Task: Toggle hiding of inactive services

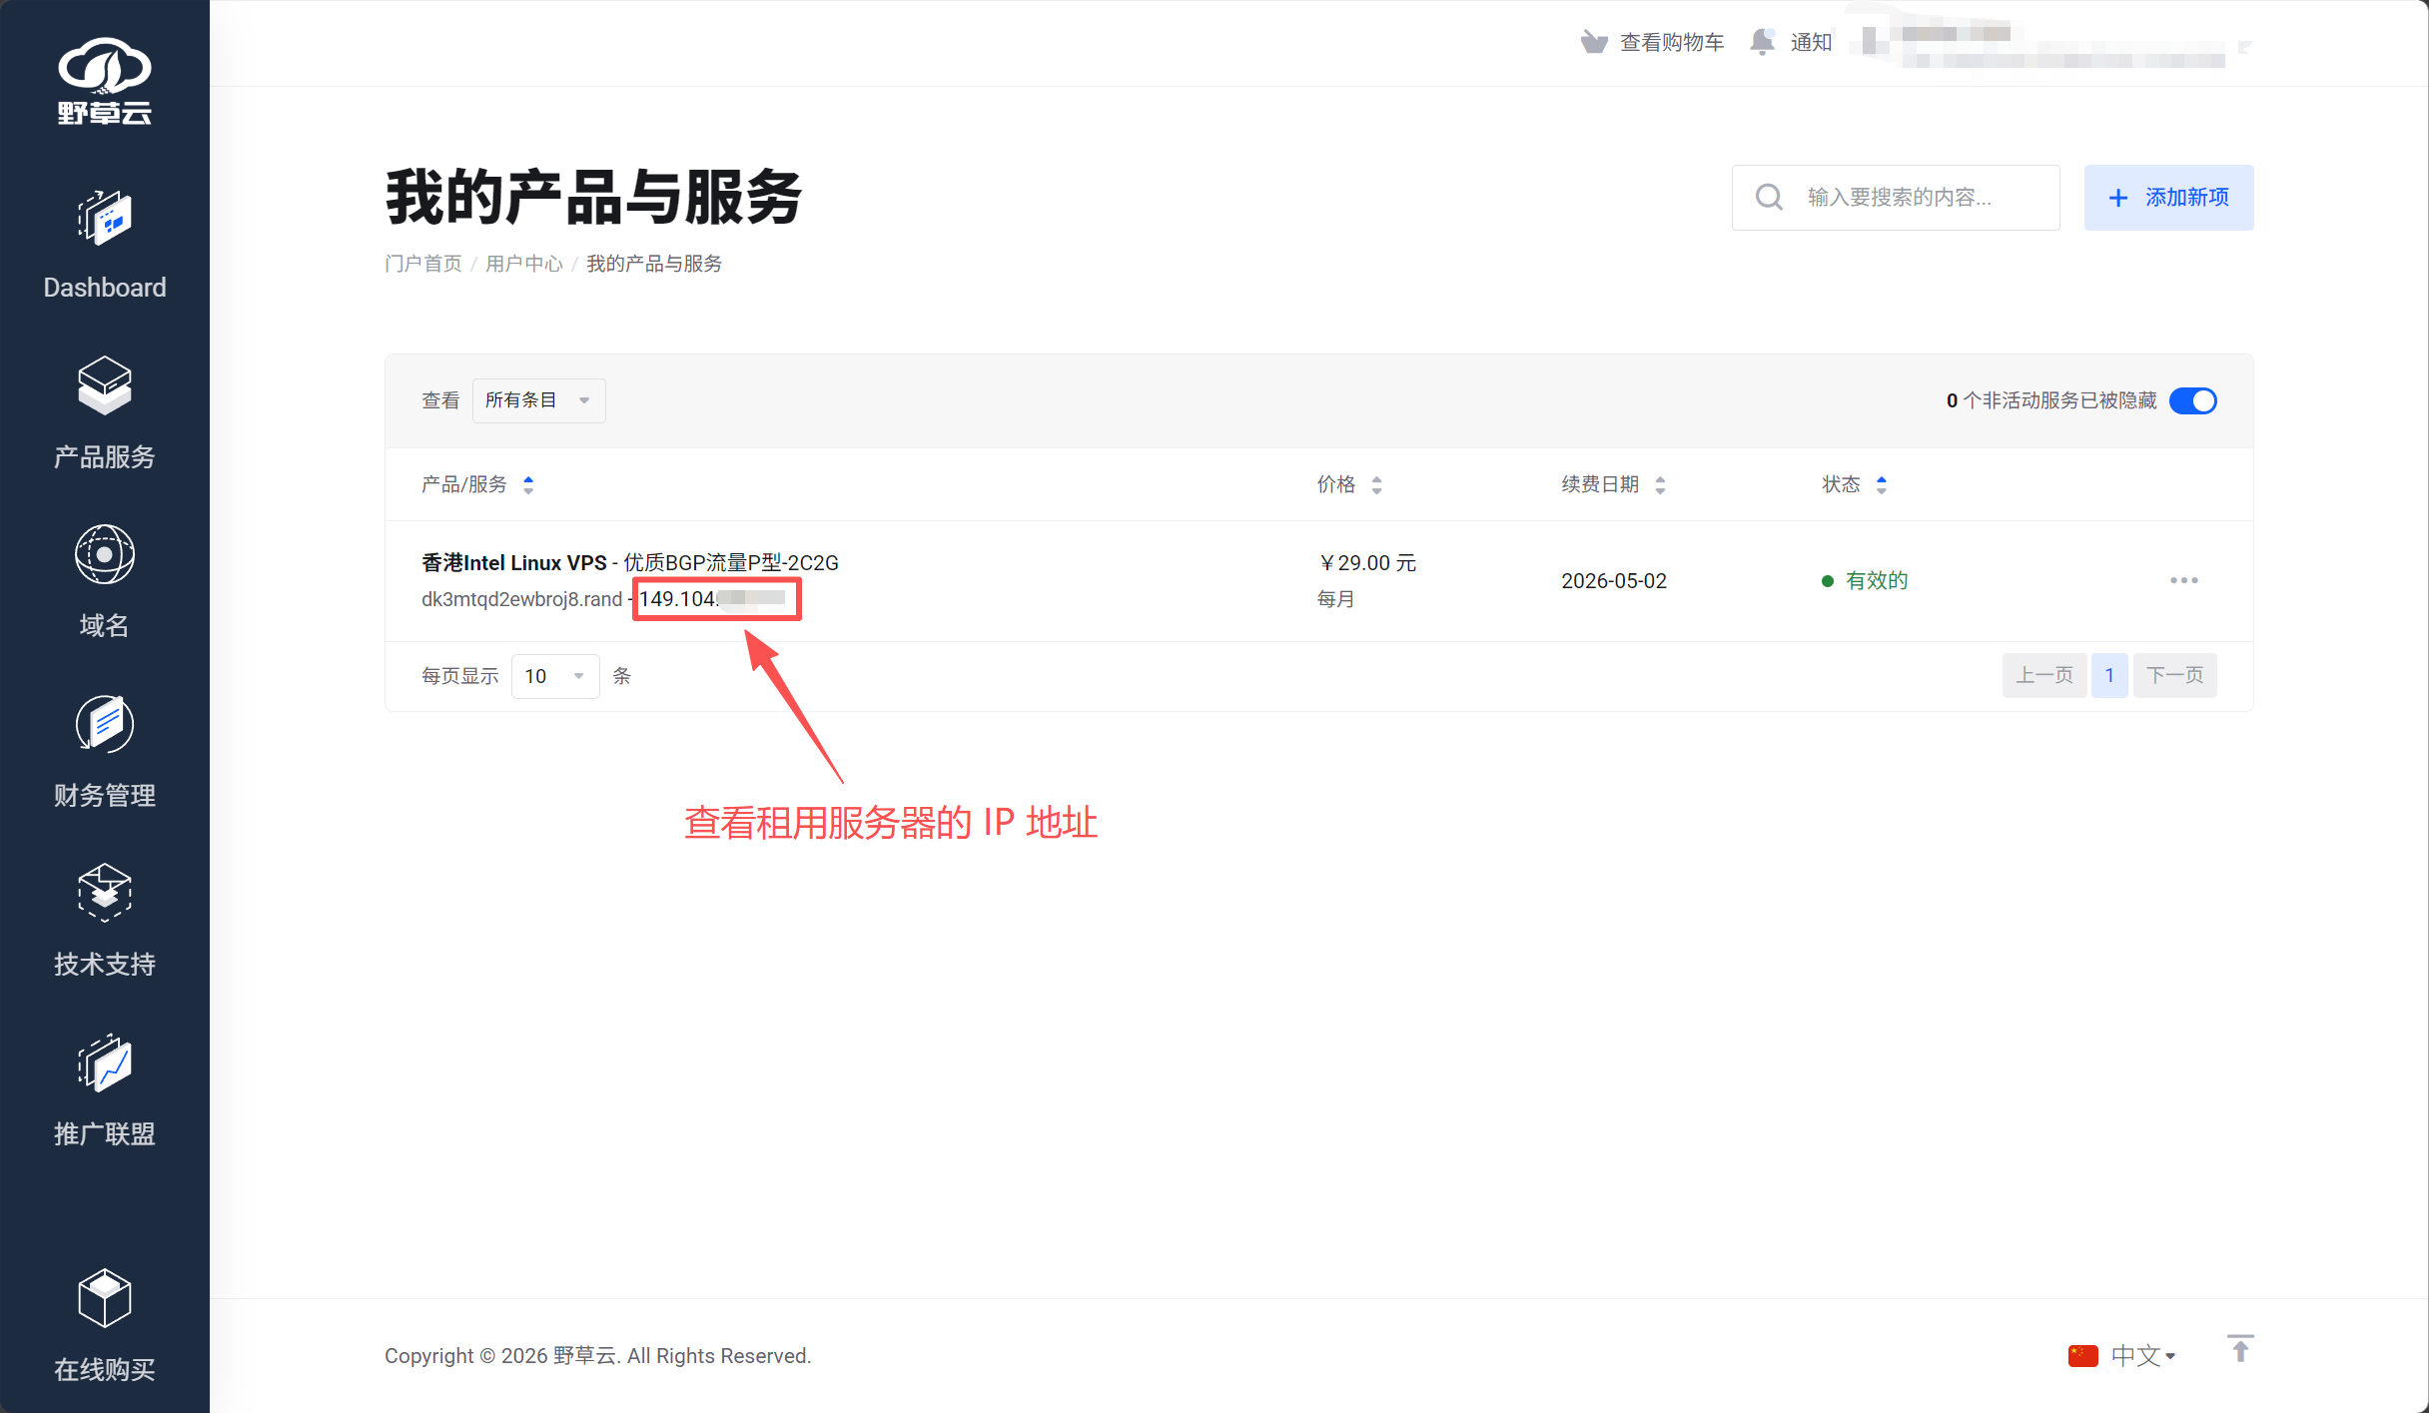Action: pos(2193,400)
